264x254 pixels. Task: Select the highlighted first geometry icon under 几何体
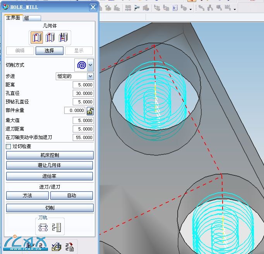click(x=36, y=38)
